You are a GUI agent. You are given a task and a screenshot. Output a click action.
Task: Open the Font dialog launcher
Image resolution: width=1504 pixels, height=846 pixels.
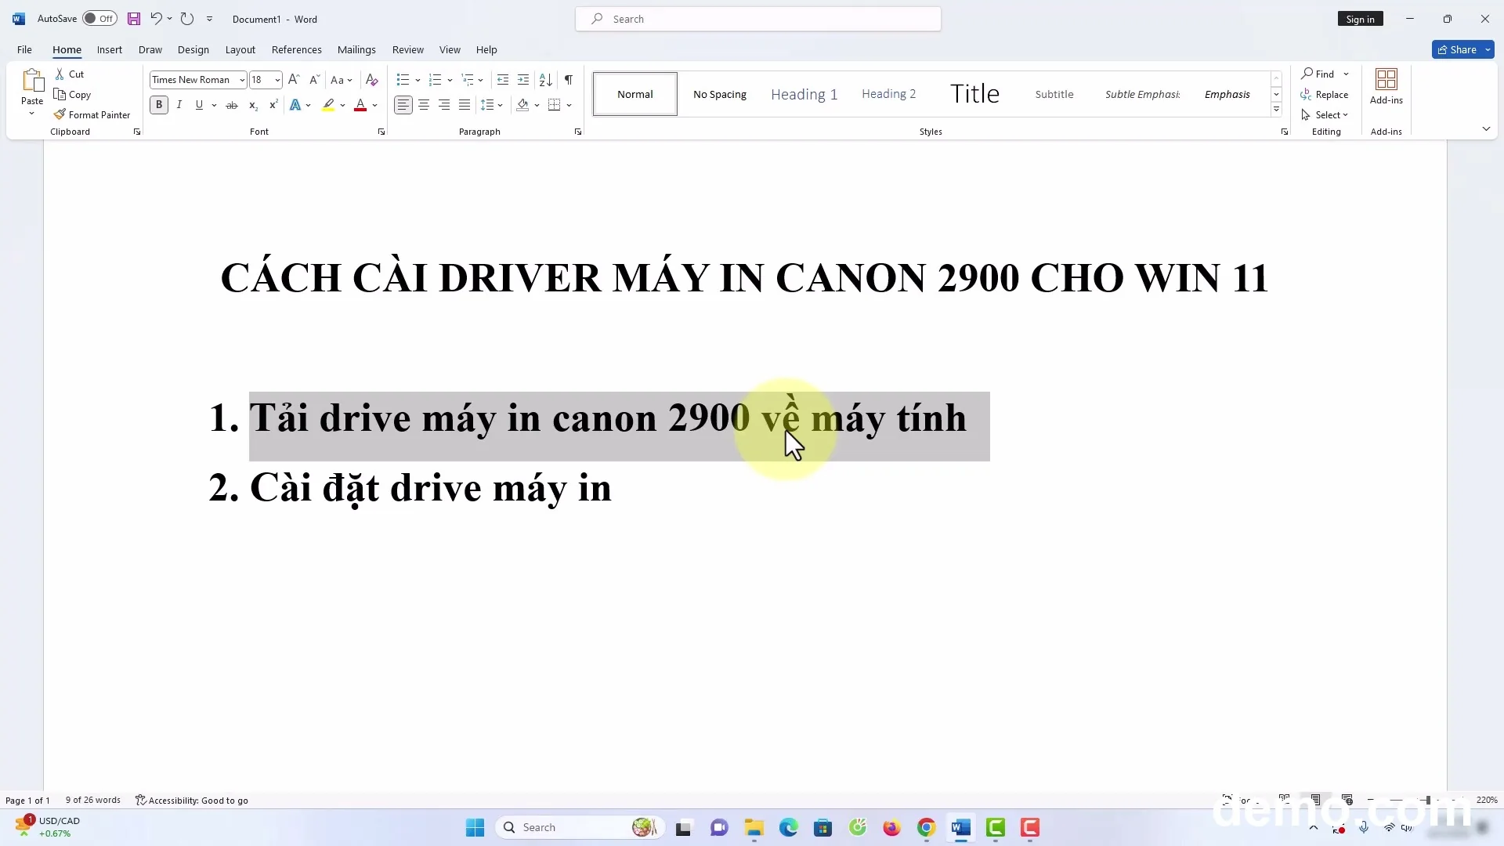[x=381, y=132]
